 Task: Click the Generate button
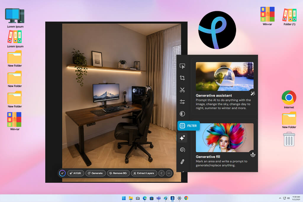(96, 173)
